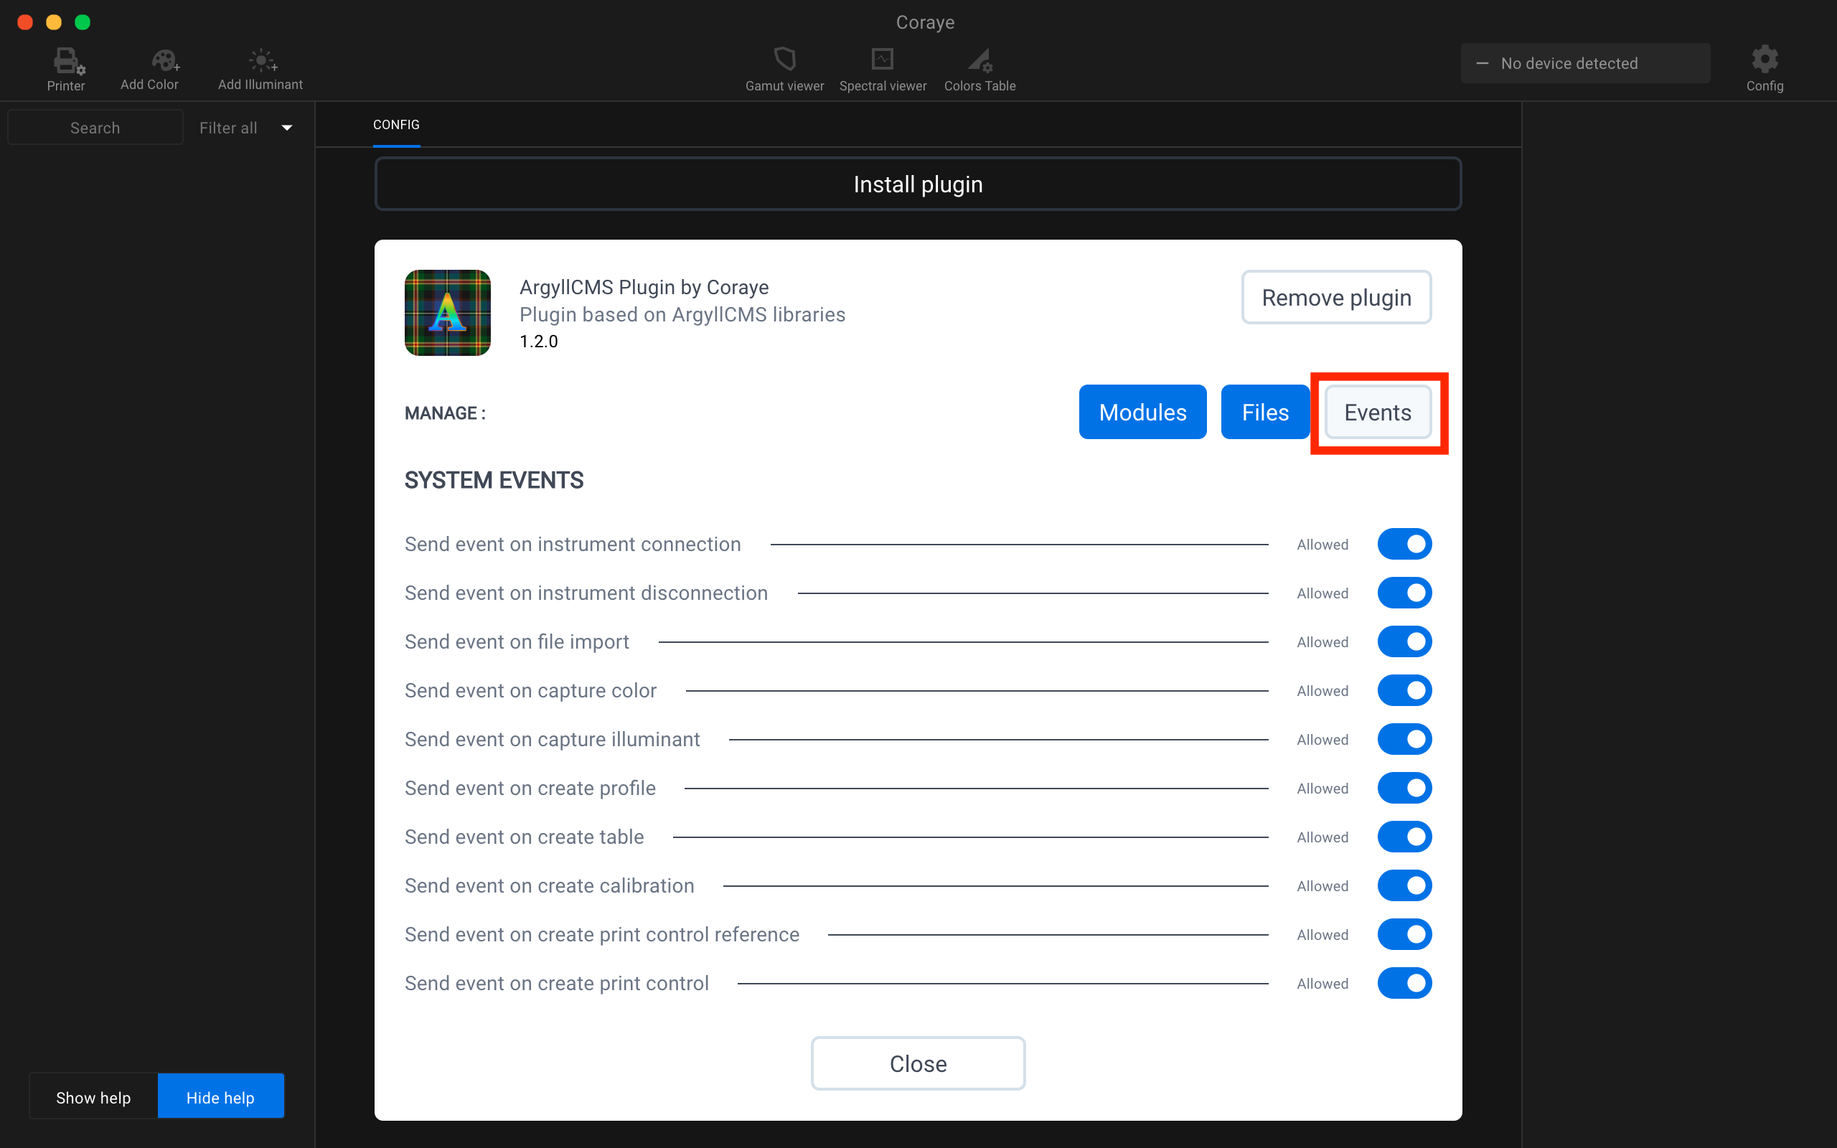Disable send event on create calibration
1837x1148 pixels.
[x=1404, y=885]
